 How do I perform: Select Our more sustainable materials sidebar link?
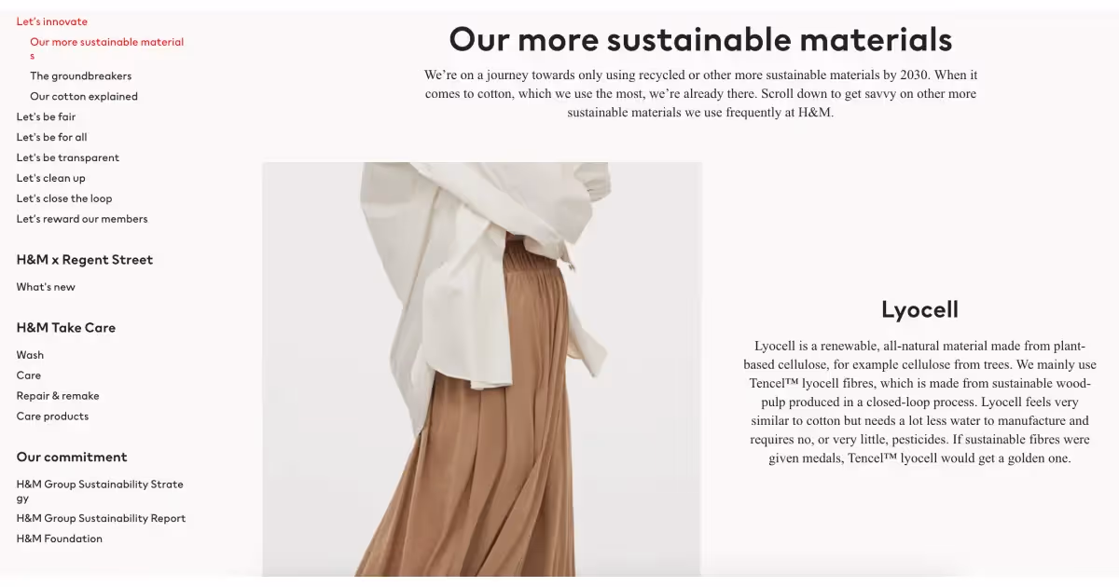(x=106, y=48)
